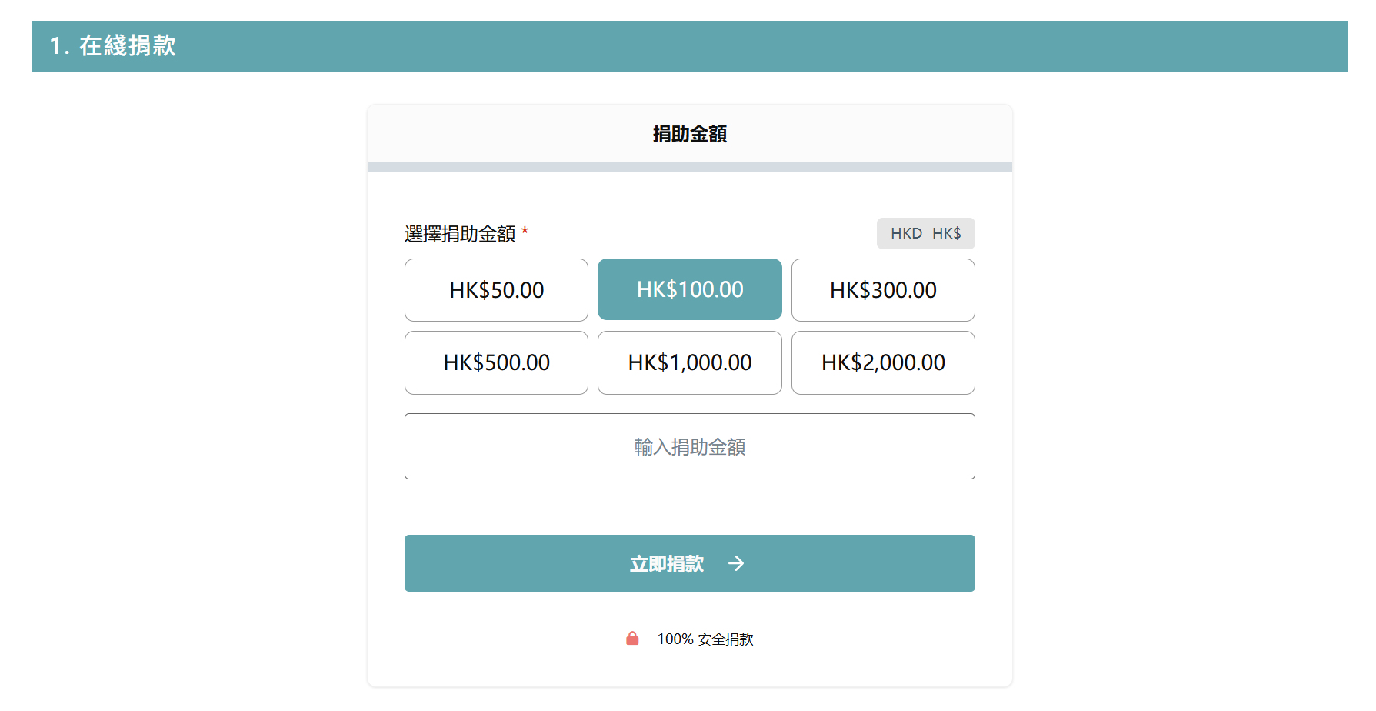
Task: Click the 安全捐款 secure donation text
Action: 726,639
